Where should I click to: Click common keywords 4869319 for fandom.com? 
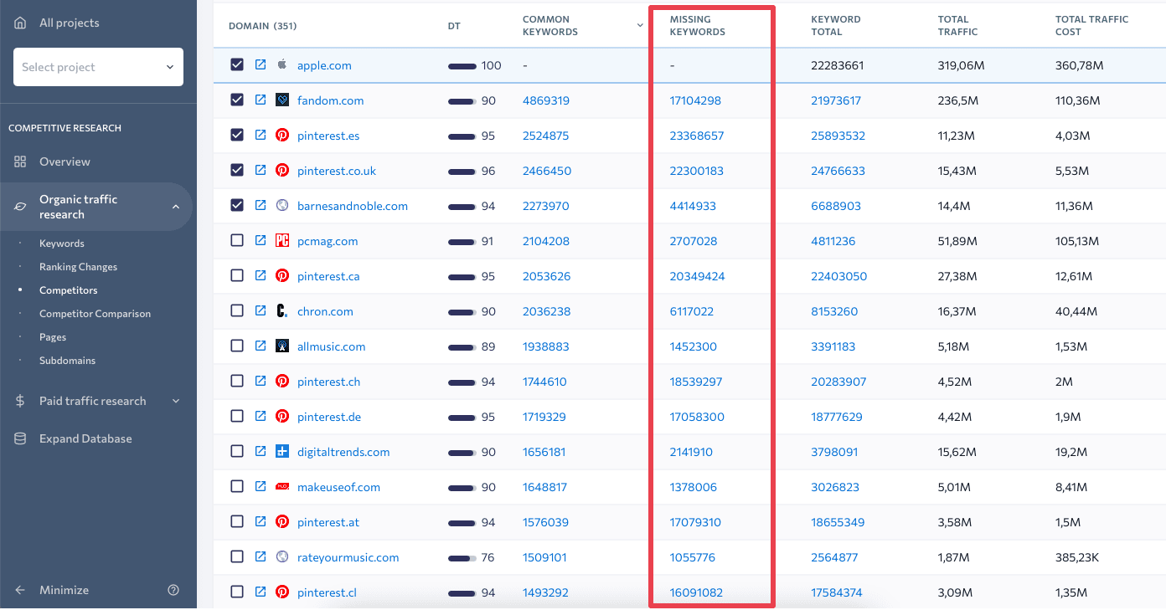point(546,100)
